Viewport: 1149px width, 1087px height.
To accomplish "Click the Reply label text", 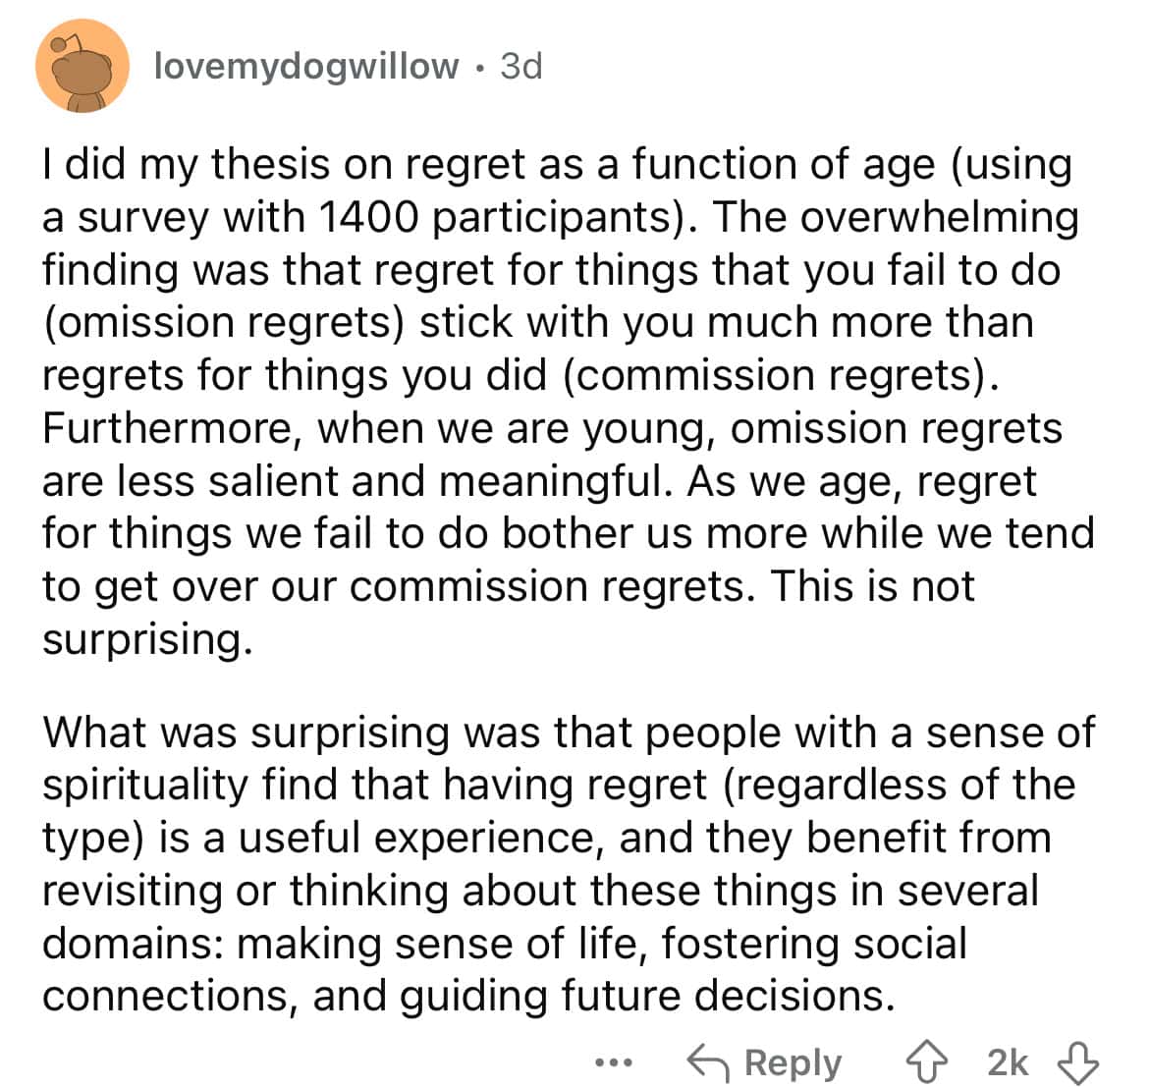I will [793, 1063].
